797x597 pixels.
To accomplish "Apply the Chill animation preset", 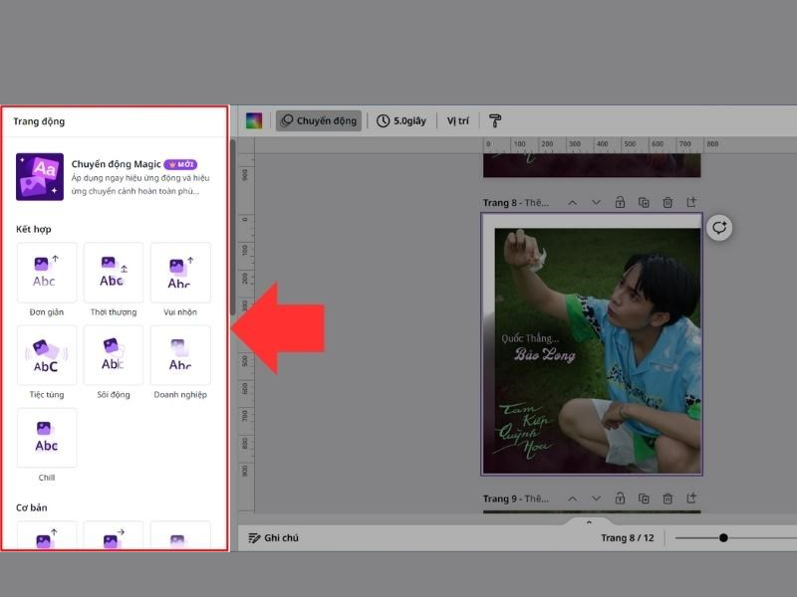I will 46,438.
